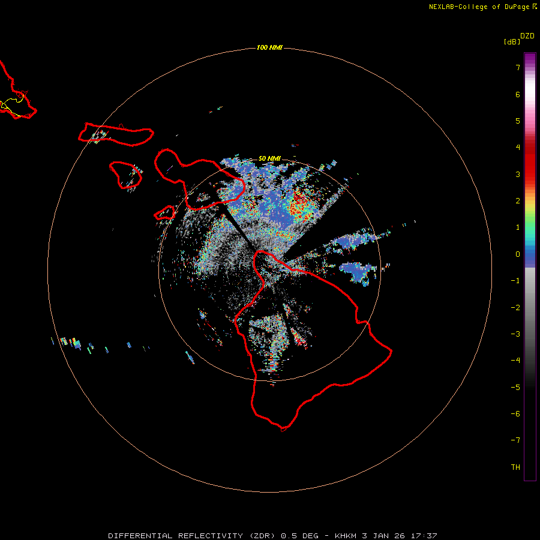Click the NEXLAB-College of DuPage credit text
Viewport: 540px width, 540px height.
pyautogui.click(x=479, y=7)
